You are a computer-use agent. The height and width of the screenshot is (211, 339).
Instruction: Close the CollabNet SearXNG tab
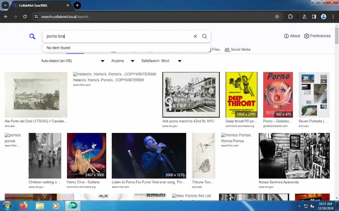pyautogui.click(x=68, y=5)
